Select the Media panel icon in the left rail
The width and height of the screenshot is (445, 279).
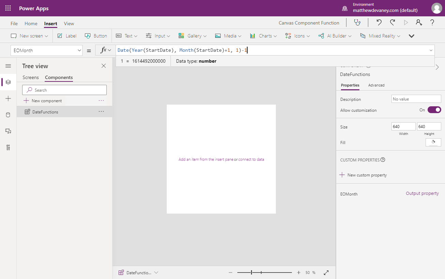(9, 131)
